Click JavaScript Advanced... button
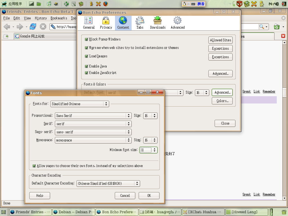The image size is (288, 216). 220,73
